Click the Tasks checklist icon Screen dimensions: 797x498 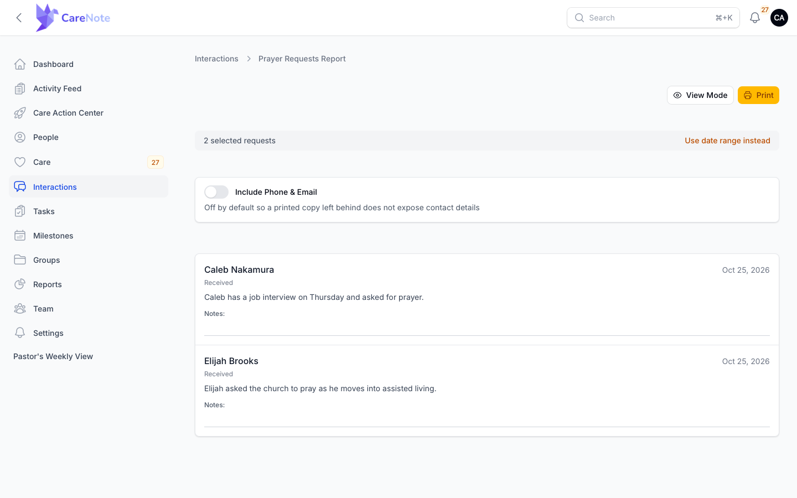[x=20, y=211]
